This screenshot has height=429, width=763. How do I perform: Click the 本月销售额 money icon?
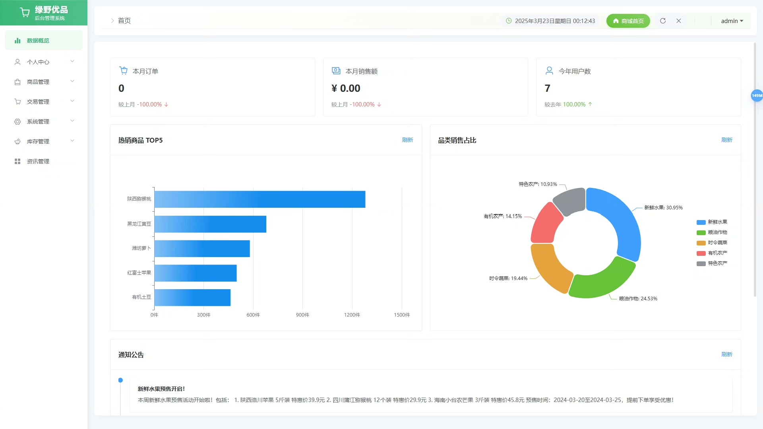click(x=336, y=71)
